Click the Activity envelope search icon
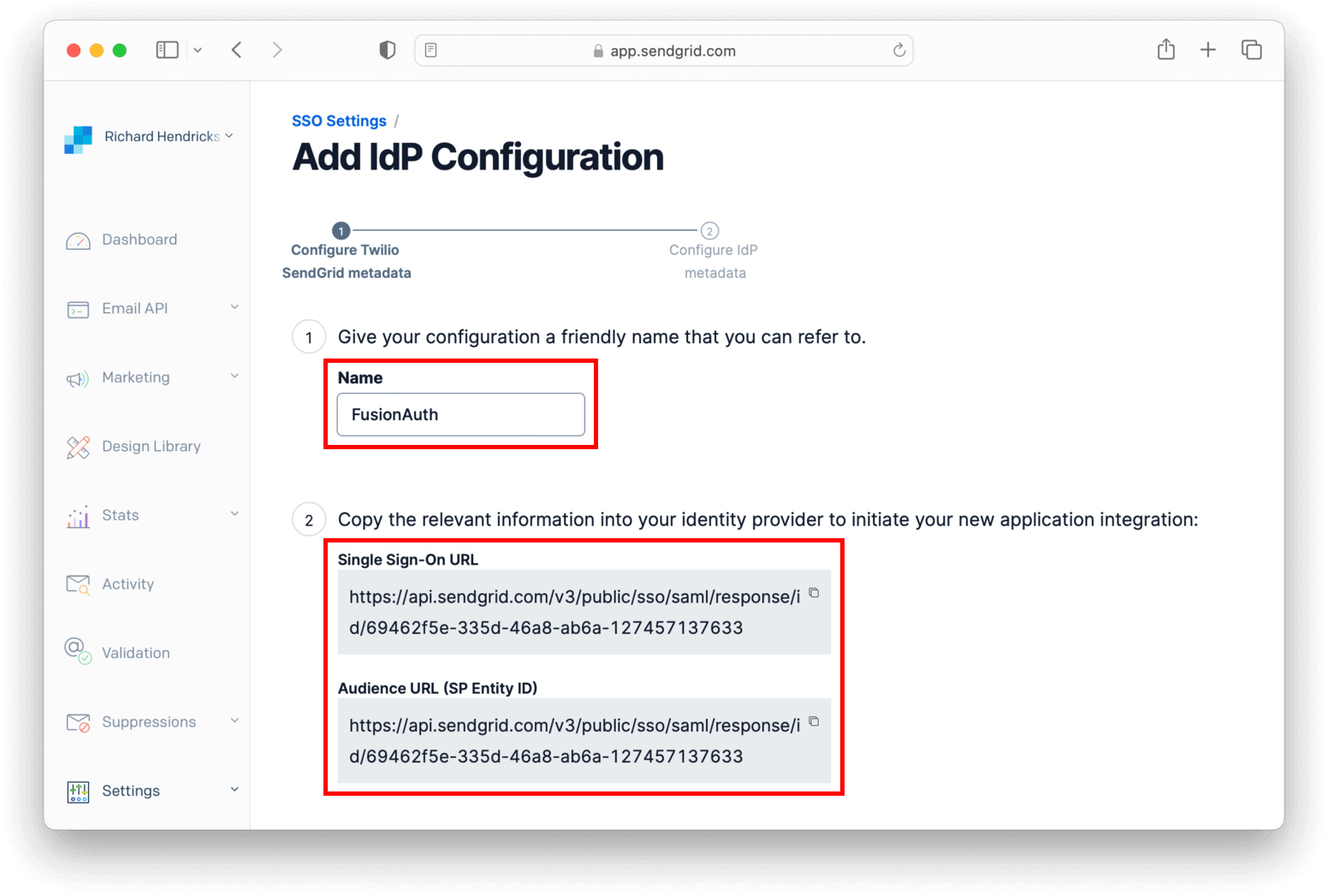The width and height of the screenshot is (1328, 895). point(78,584)
